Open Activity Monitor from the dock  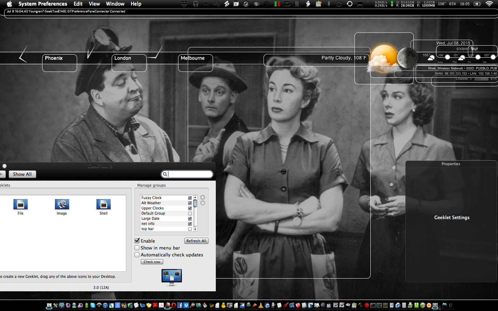[x=379, y=305]
